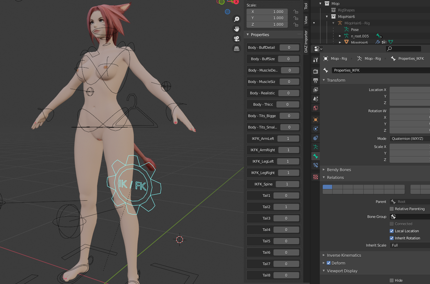Click the Body - Thicc value field
This screenshot has height=284, width=430.
(x=288, y=104)
